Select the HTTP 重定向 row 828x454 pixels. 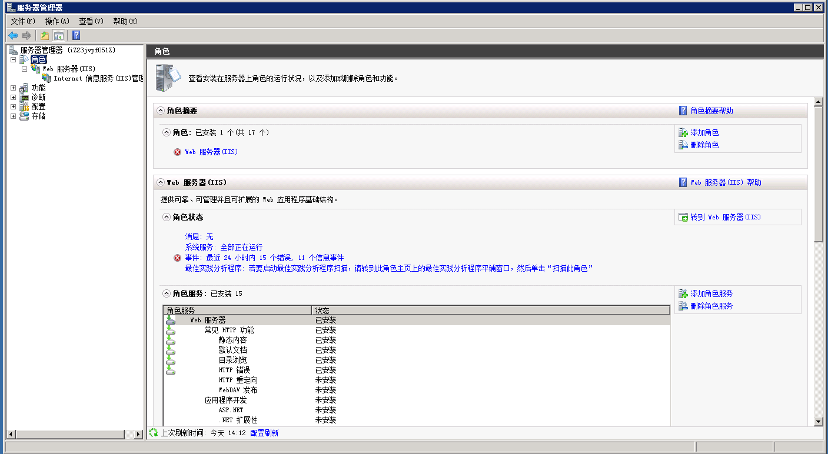point(417,380)
